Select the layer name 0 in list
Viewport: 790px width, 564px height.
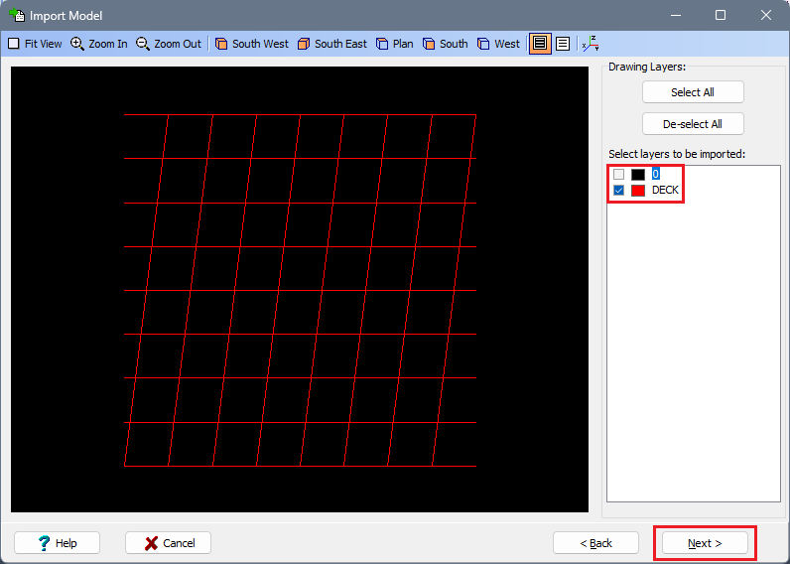655,175
